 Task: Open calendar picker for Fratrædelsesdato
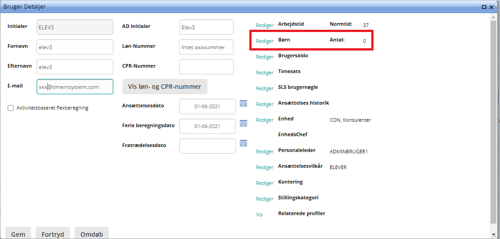pos(243,143)
